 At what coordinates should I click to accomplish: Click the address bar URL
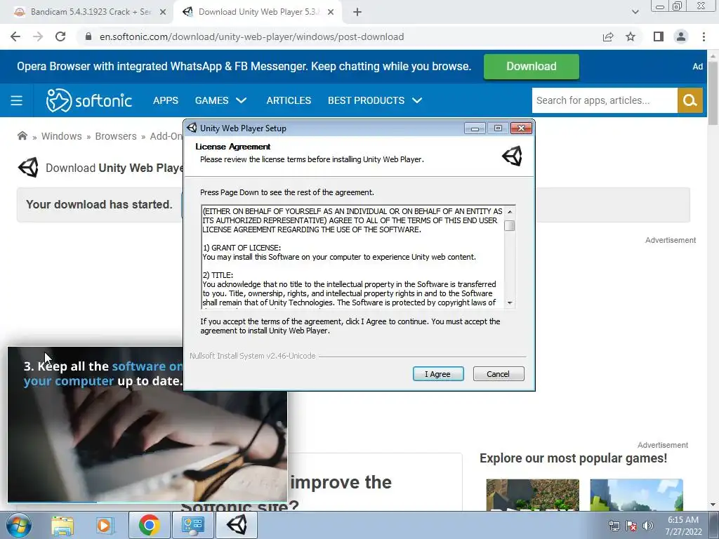tap(252, 36)
